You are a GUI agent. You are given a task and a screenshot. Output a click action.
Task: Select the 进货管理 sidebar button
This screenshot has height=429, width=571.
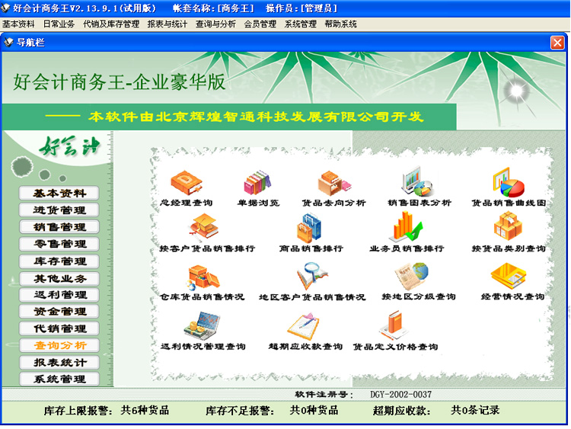coord(59,210)
